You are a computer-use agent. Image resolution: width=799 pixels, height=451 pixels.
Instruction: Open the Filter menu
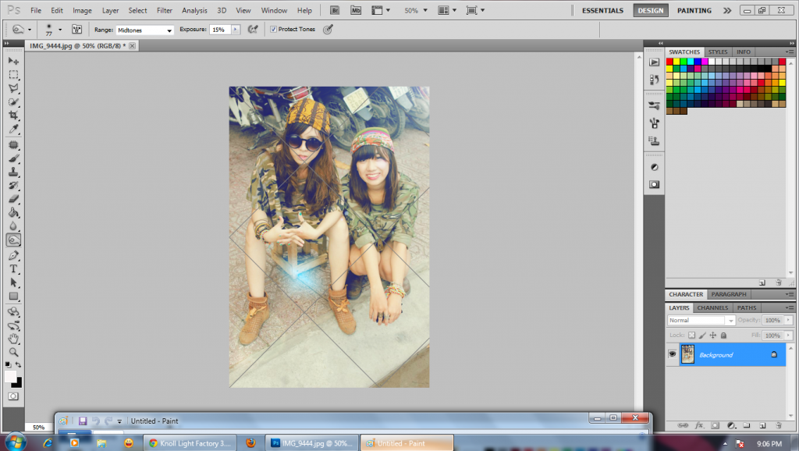[x=164, y=10]
